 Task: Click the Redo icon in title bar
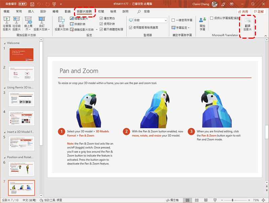(47, 4)
